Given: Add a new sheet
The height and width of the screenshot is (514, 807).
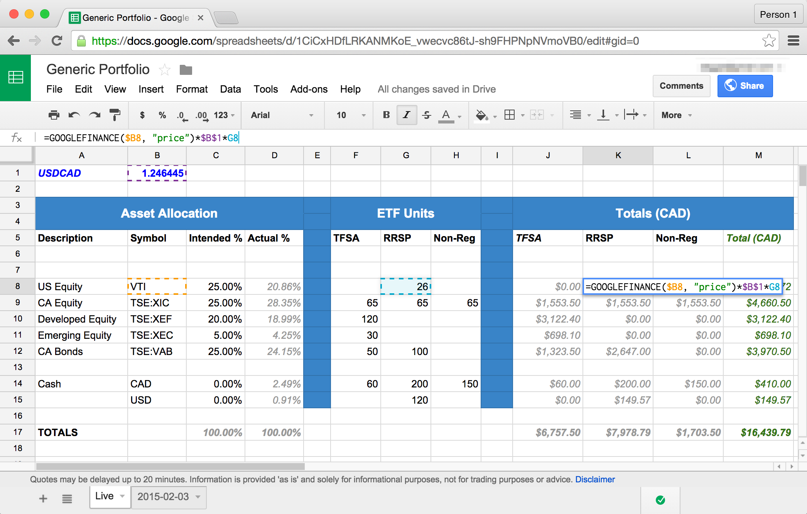Looking at the screenshot, I should coord(43,499).
